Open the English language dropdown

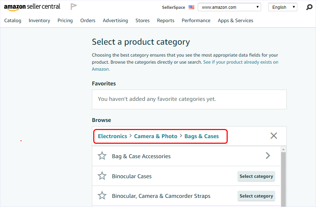pyautogui.click(x=282, y=7)
